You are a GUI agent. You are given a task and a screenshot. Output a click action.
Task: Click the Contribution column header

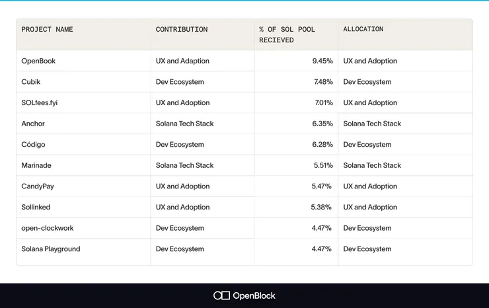182,30
